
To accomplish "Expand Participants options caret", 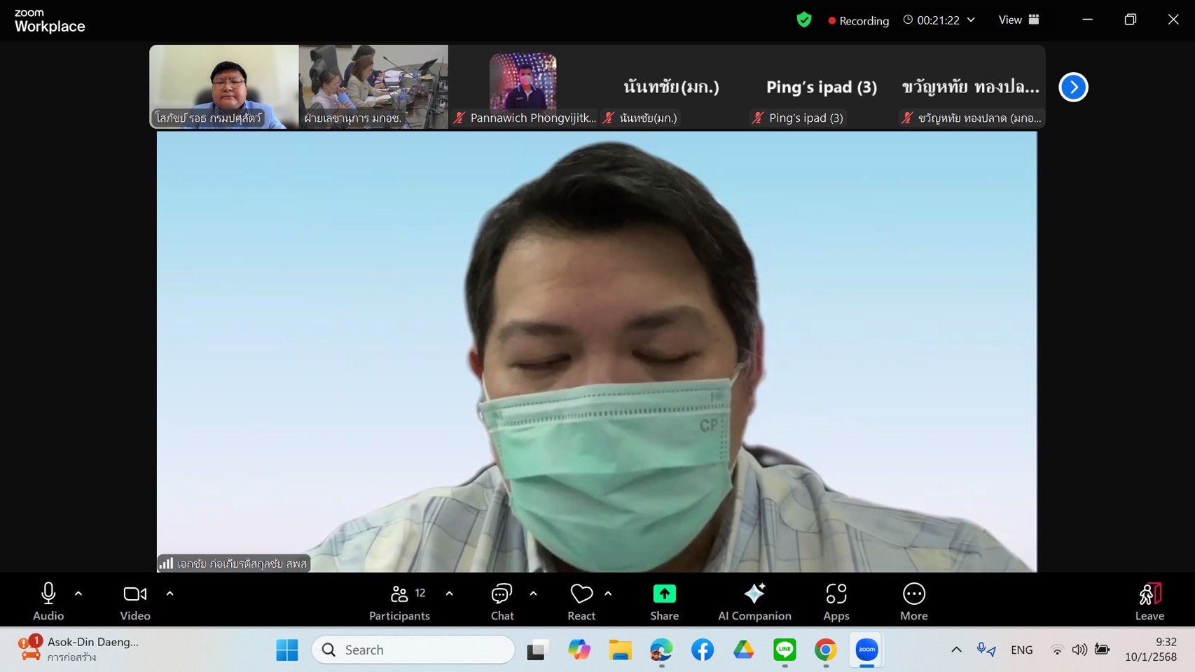I will (449, 594).
